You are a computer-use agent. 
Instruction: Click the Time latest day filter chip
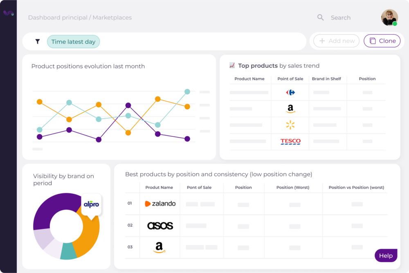73,42
